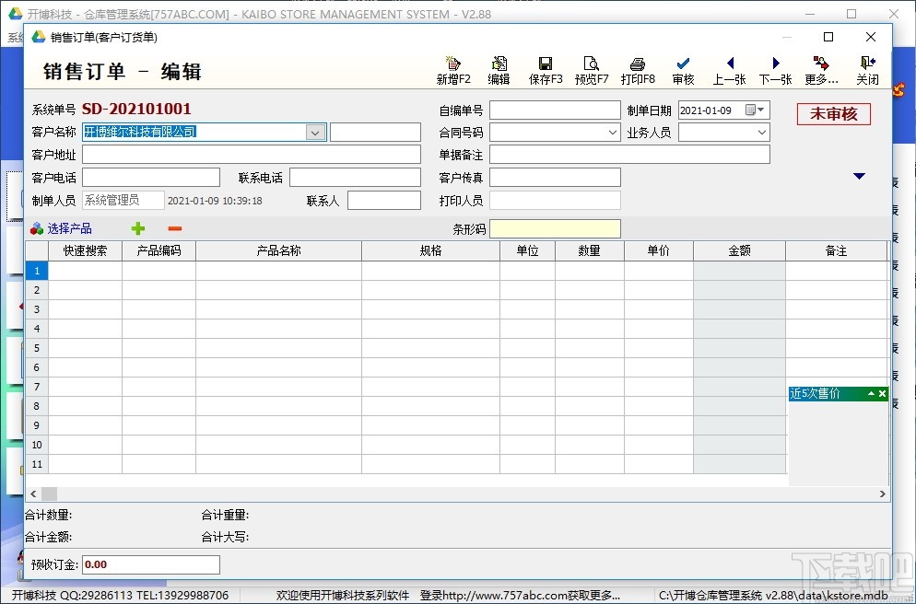Screen dimensions: 916x604
Task: Click the 快速搜索 column header
Action: click(x=85, y=251)
